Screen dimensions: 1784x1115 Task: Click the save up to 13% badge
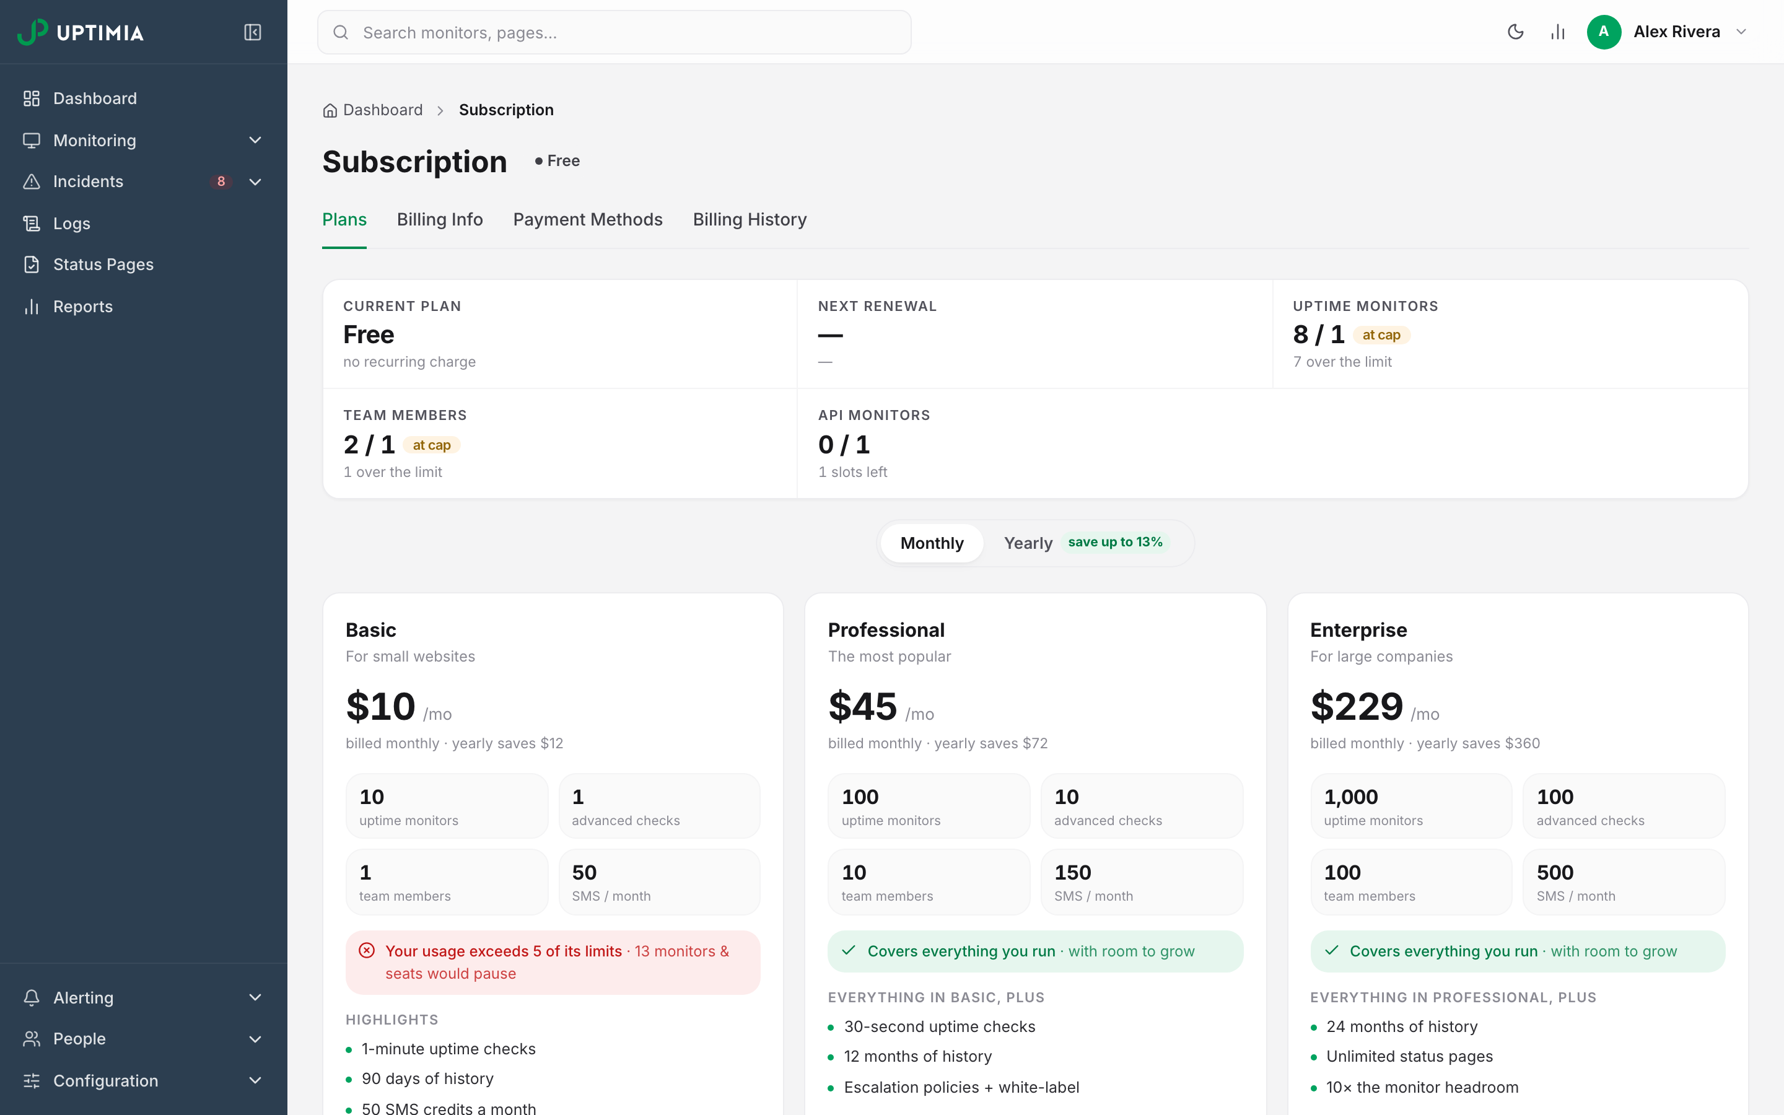coord(1114,542)
